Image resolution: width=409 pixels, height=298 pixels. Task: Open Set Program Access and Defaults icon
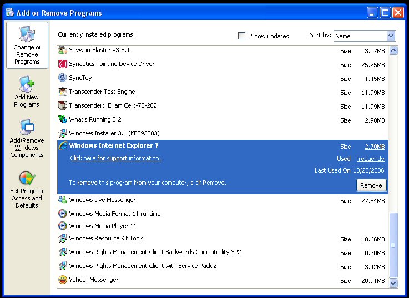tap(27, 178)
